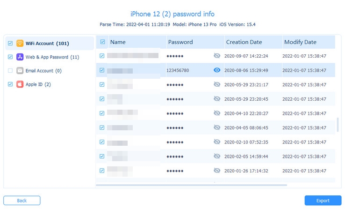Show password for entry created 2020-05-29 23:21:17
Screen dimensions: 345x209
point(216,85)
